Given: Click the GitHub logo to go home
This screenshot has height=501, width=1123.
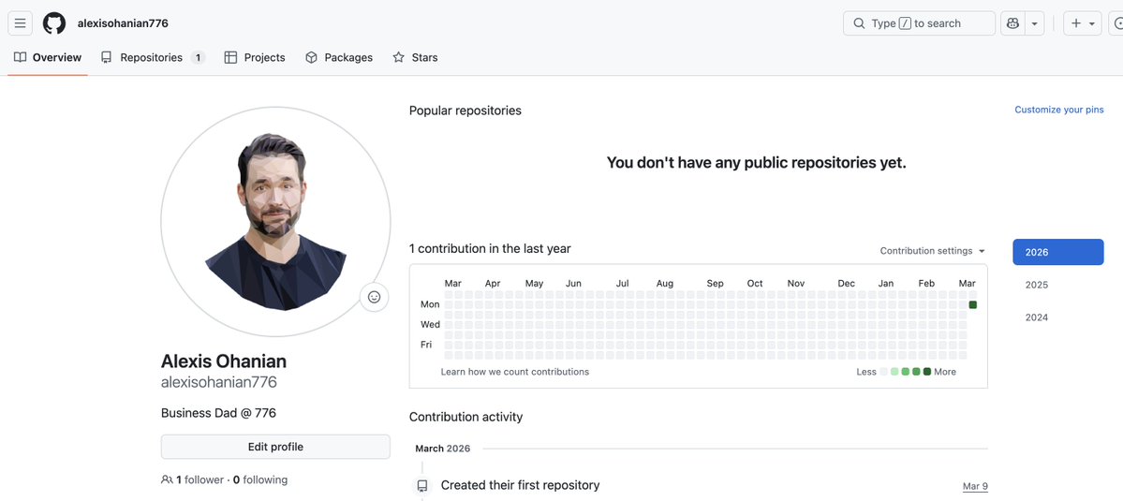Looking at the screenshot, I should click(x=54, y=23).
